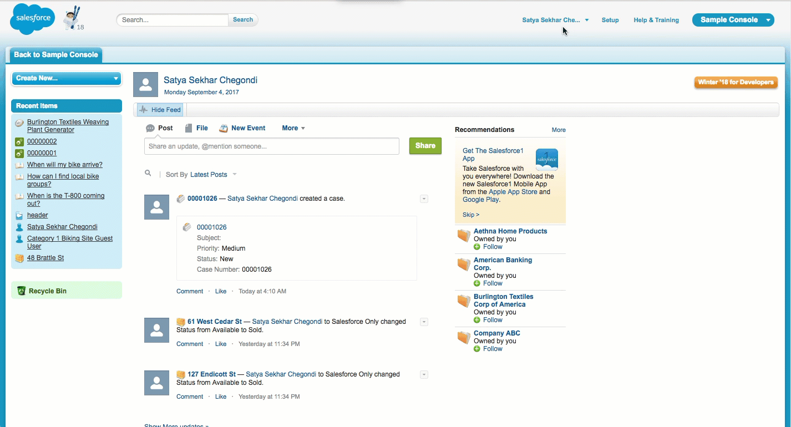The height and width of the screenshot is (427, 791).
Task: Click the avatar on the 61 West Cedar St post
Action: 156,330
